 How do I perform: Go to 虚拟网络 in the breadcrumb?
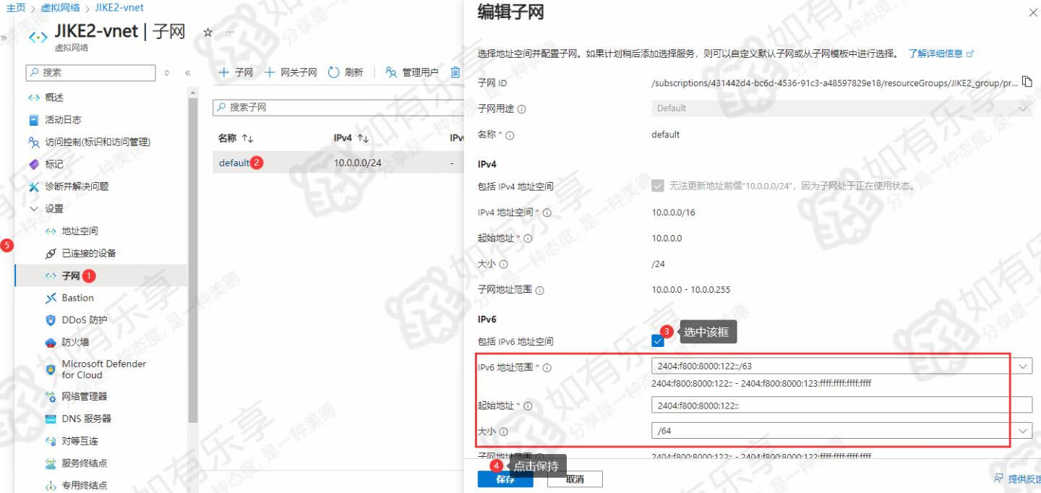pos(61,7)
